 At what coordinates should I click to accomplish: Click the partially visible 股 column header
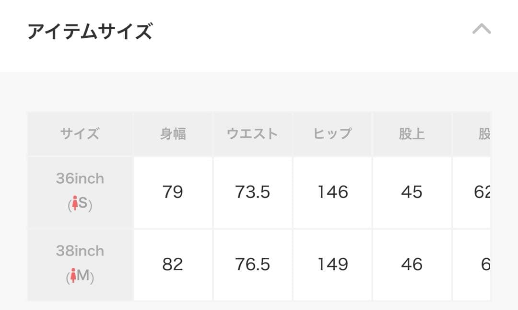[x=483, y=133]
